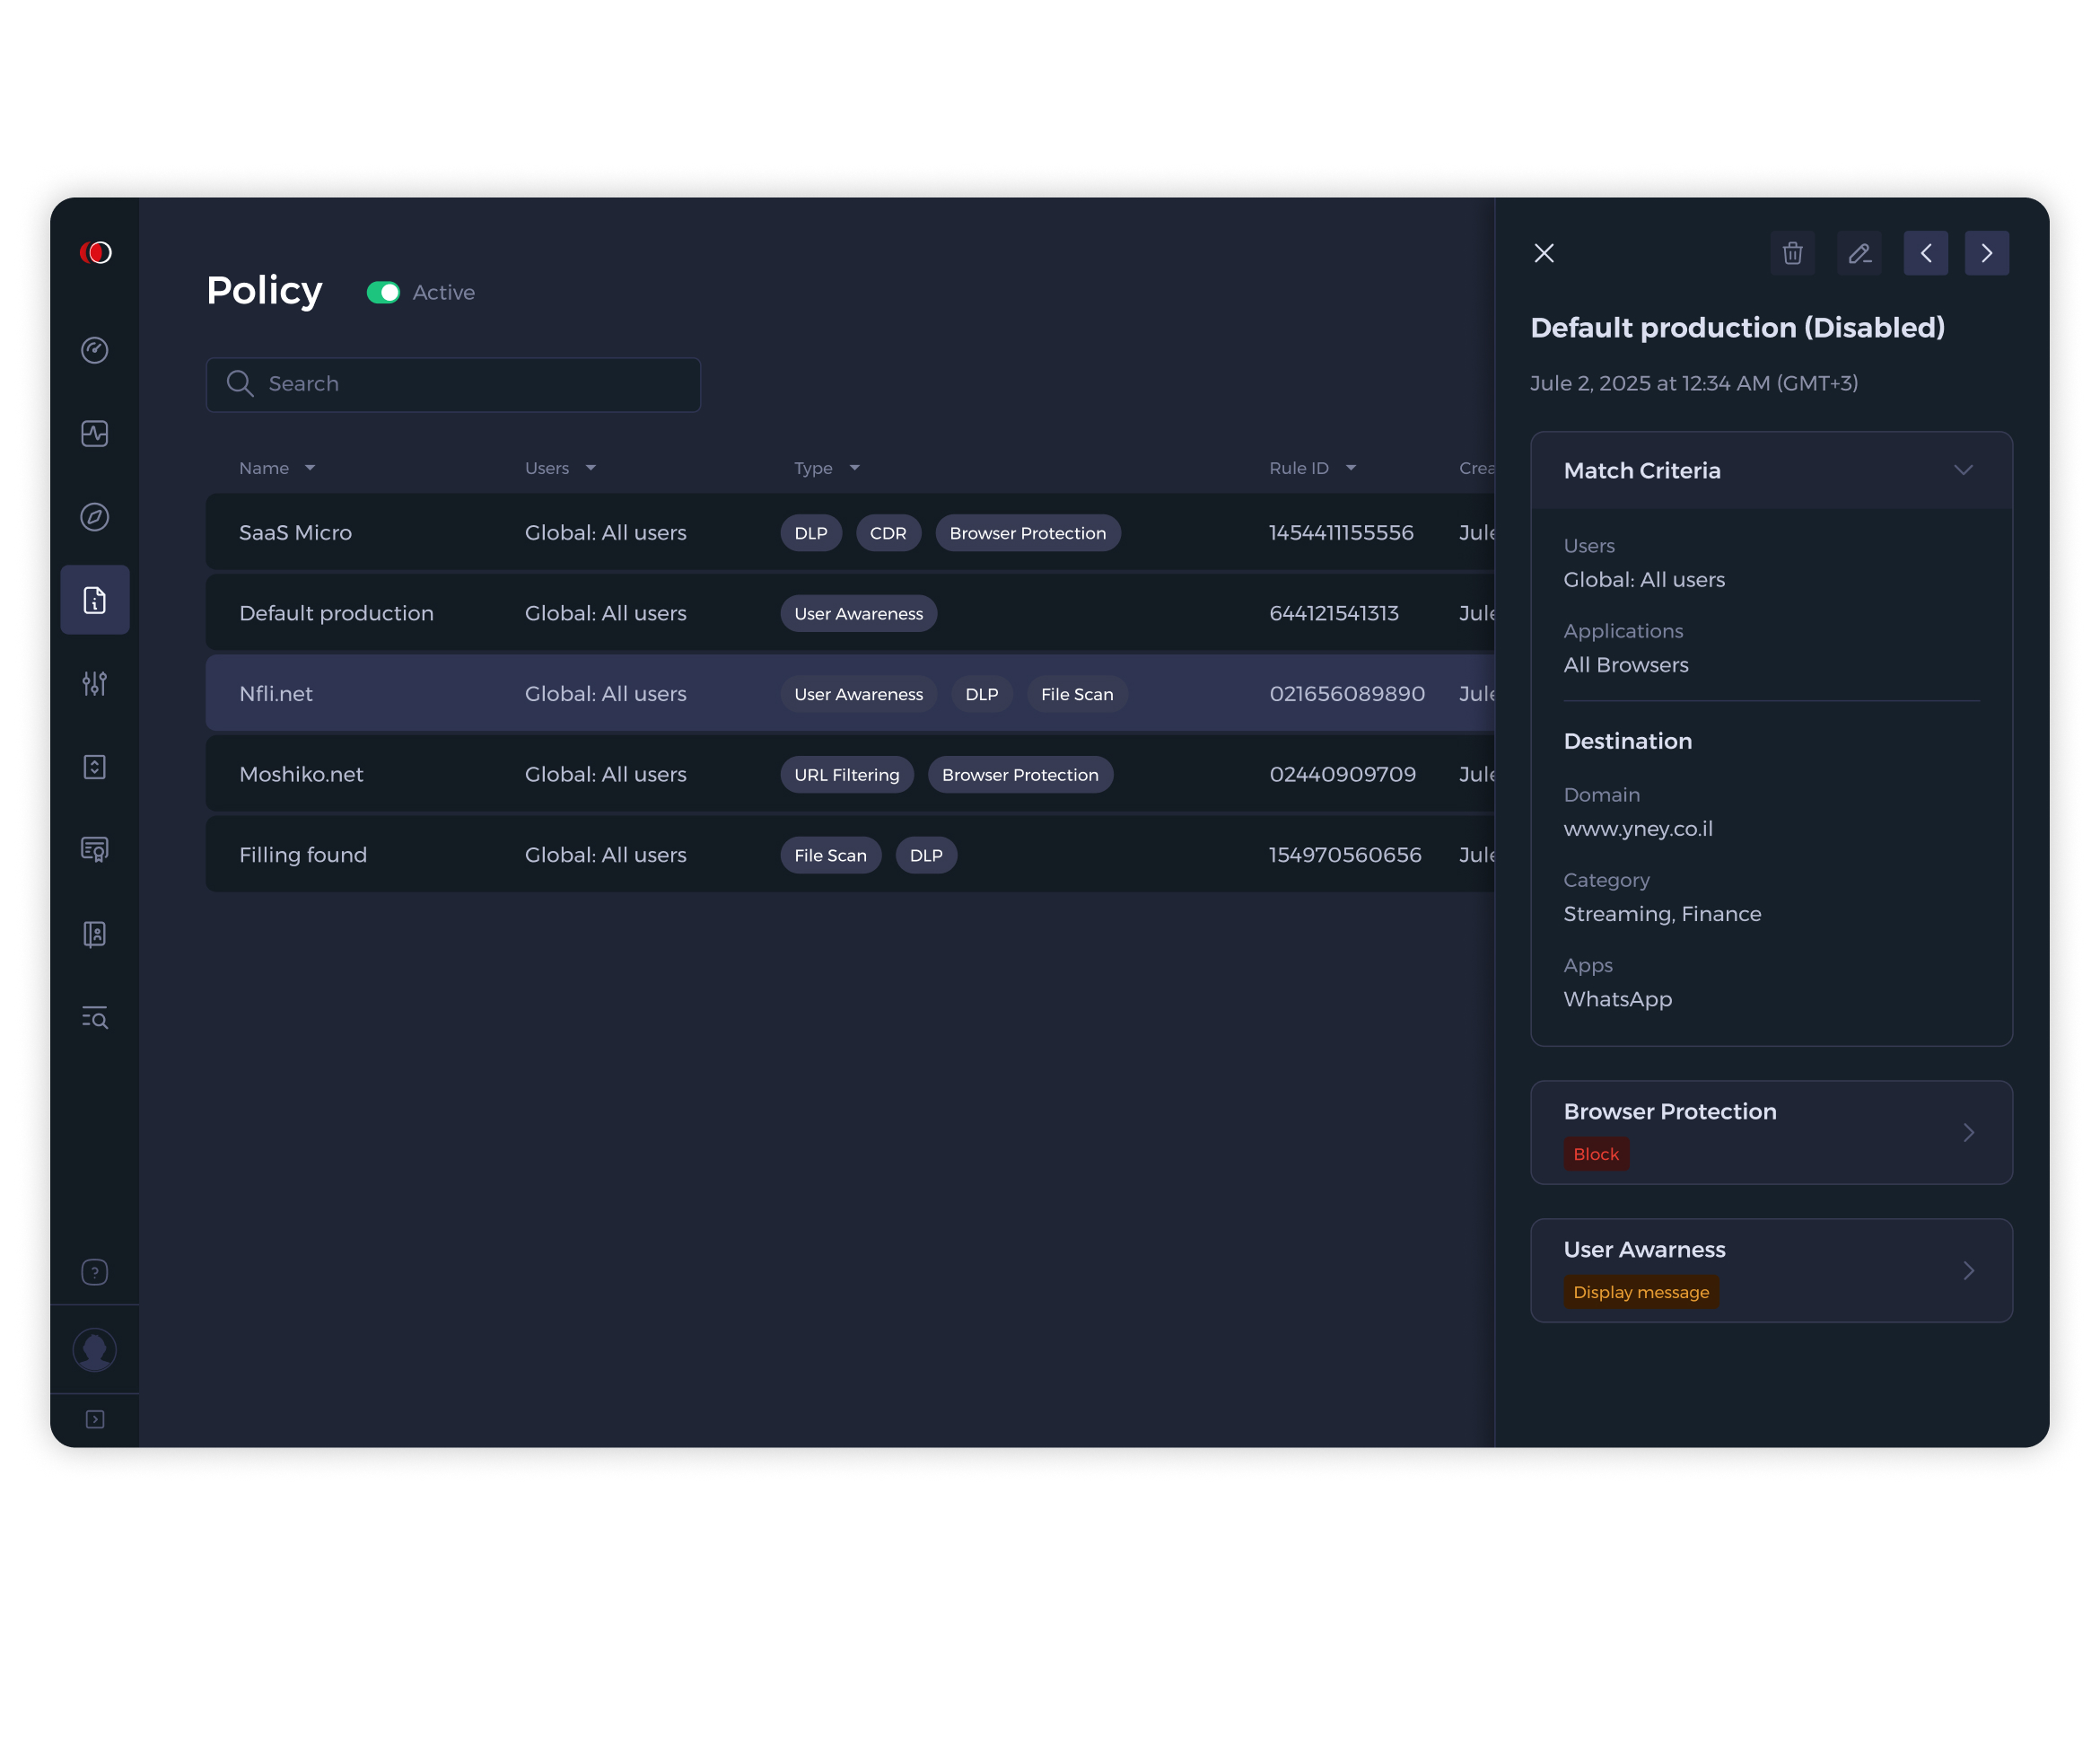Open the help question mark icon
Viewport: 2100px width, 1747px height.
point(95,1272)
